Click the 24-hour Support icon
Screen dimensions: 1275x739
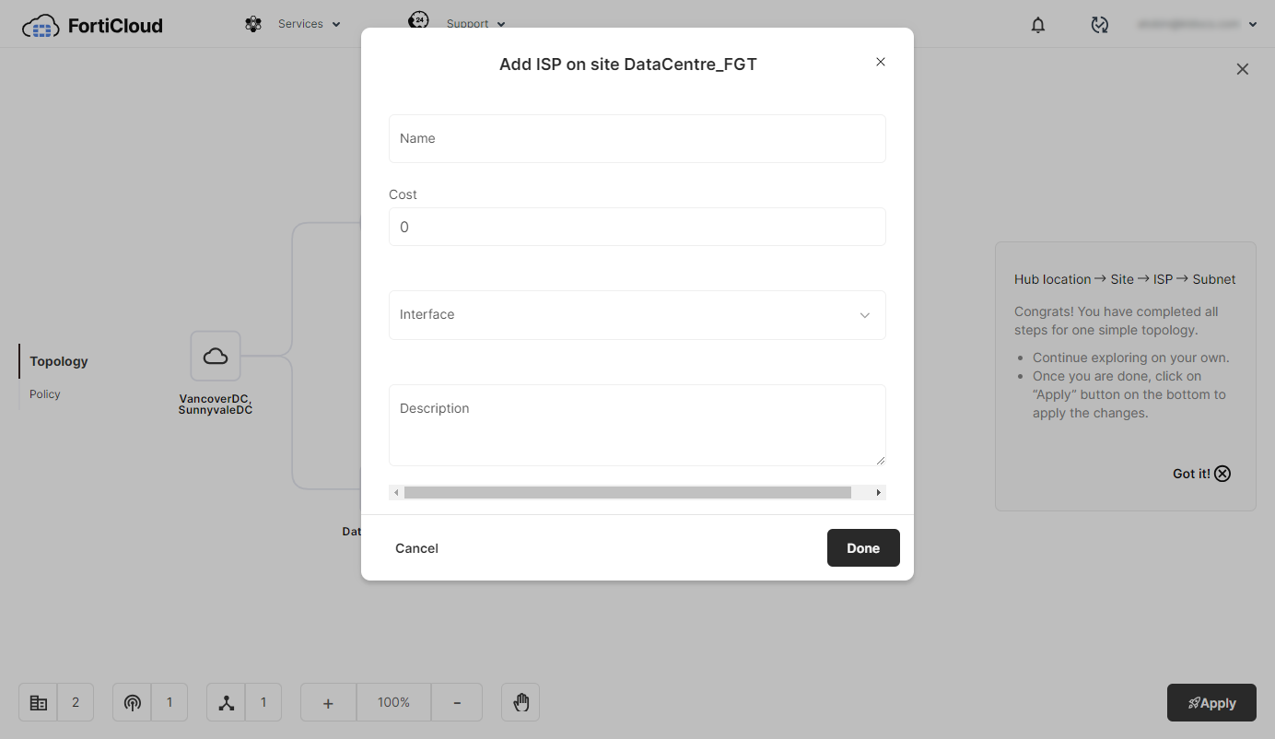(419, 19)
